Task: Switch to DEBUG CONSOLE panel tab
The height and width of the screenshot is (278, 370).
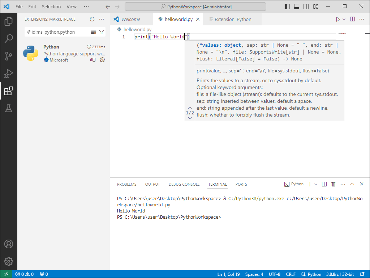Action: 184,184
